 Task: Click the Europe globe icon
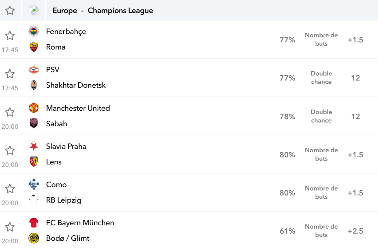34,10
